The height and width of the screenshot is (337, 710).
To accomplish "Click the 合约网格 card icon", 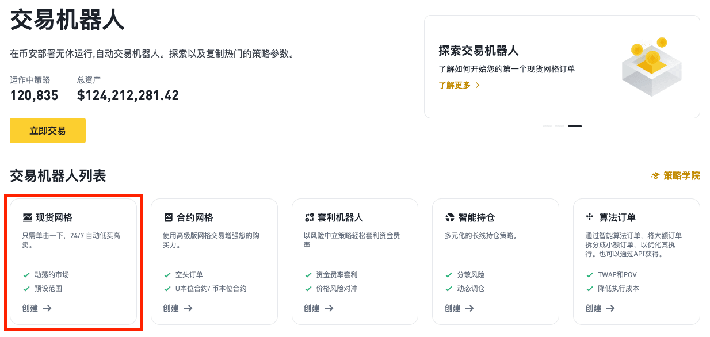I will pyautogui.click(x=168, y=218).
